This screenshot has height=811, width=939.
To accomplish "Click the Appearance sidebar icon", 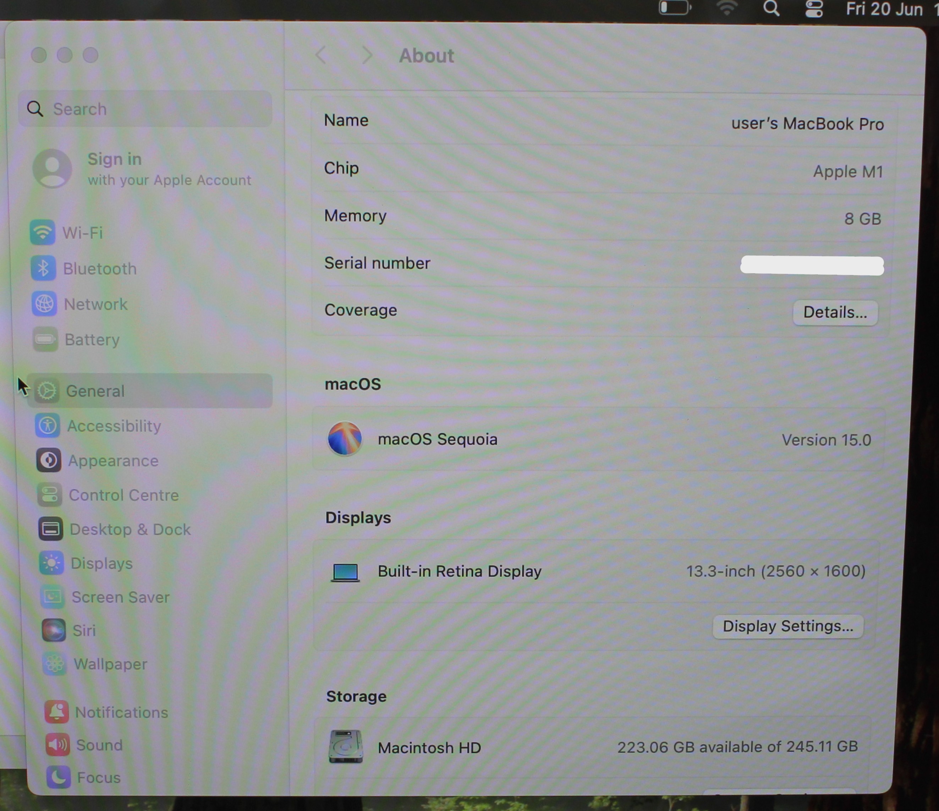I will [49, 460].
